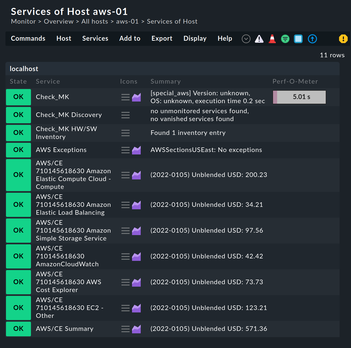Open the Check_MK Discovery service link
This screenshot has width=351, height=348.
click(69, 115)
